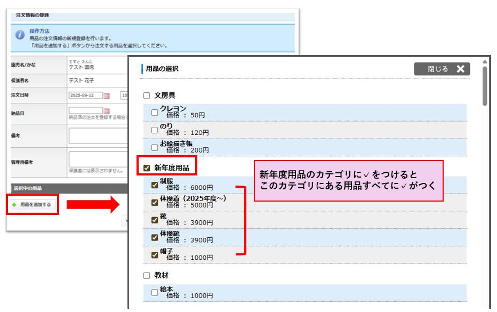
Task: Click the dialog's vertical scrollbar thumb
Action: pos(484,85)
